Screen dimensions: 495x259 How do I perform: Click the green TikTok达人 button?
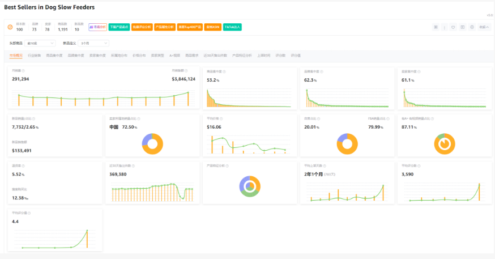click(x=232, y=27)
